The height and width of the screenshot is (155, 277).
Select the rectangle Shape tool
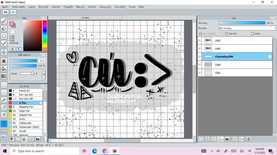4,36
